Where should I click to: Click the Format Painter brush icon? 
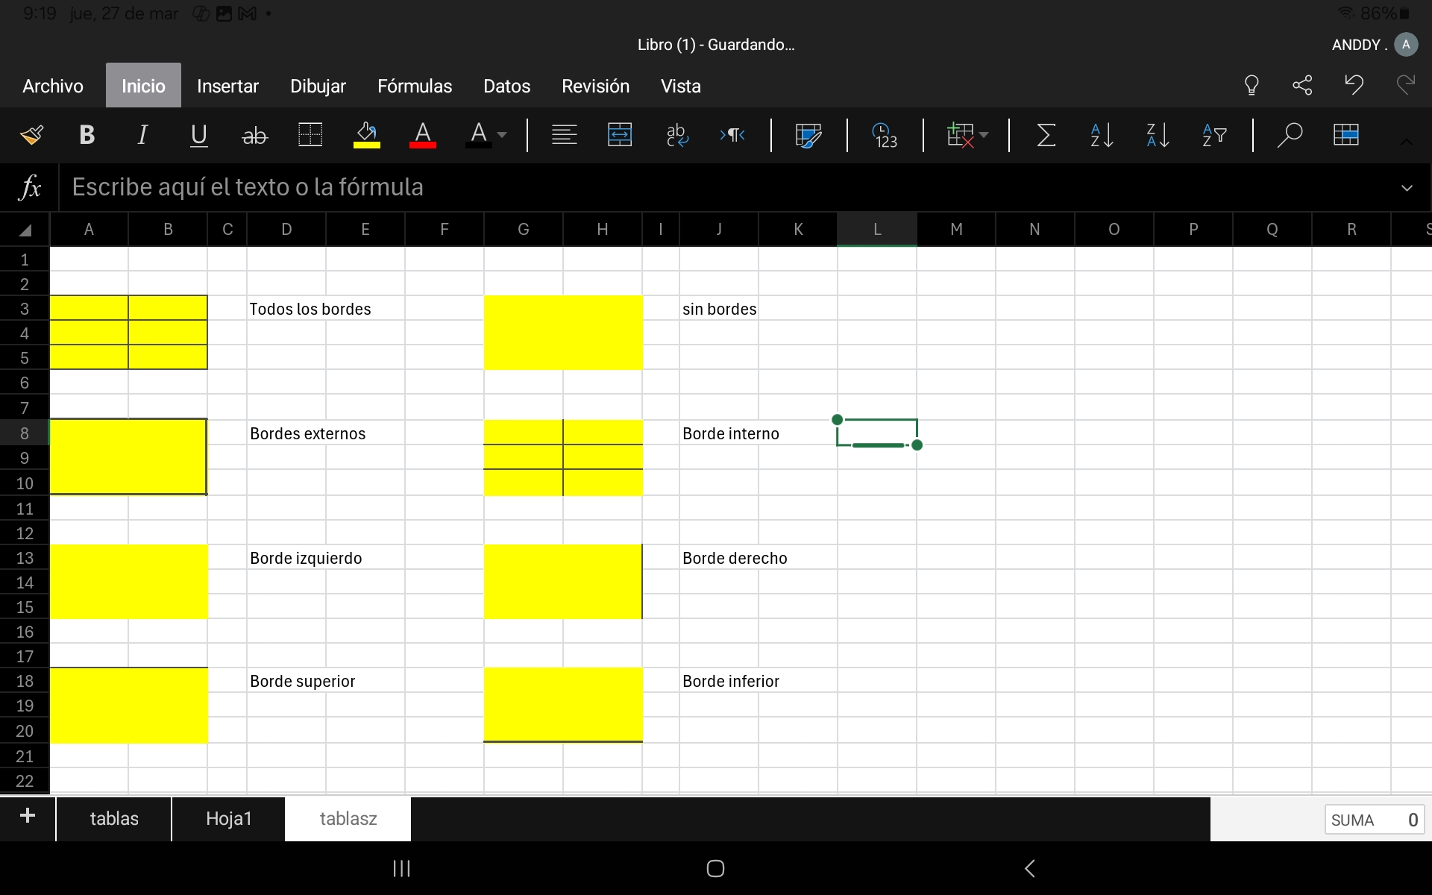[x=31, y=135]
